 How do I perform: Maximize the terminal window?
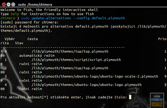pos(13,4)
